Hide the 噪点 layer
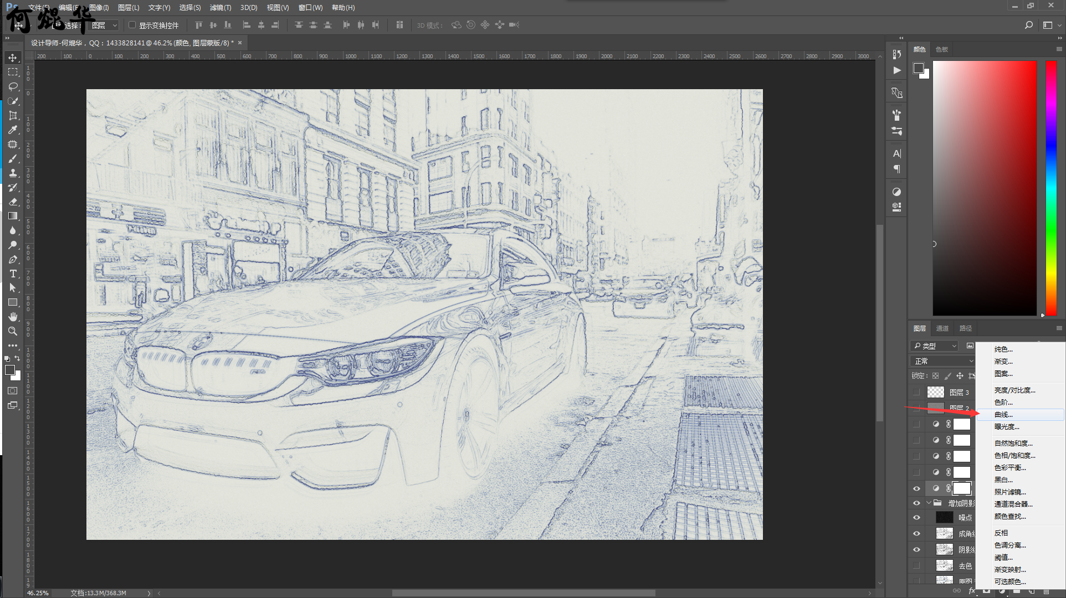 [x=916, y=518]
